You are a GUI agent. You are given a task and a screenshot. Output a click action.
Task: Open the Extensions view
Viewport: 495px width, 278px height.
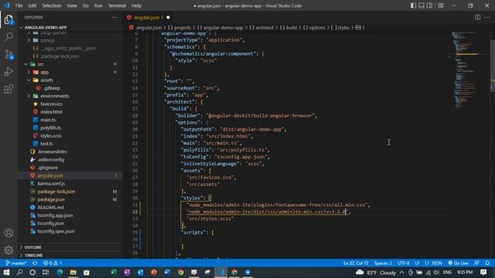tap(9, 90)
